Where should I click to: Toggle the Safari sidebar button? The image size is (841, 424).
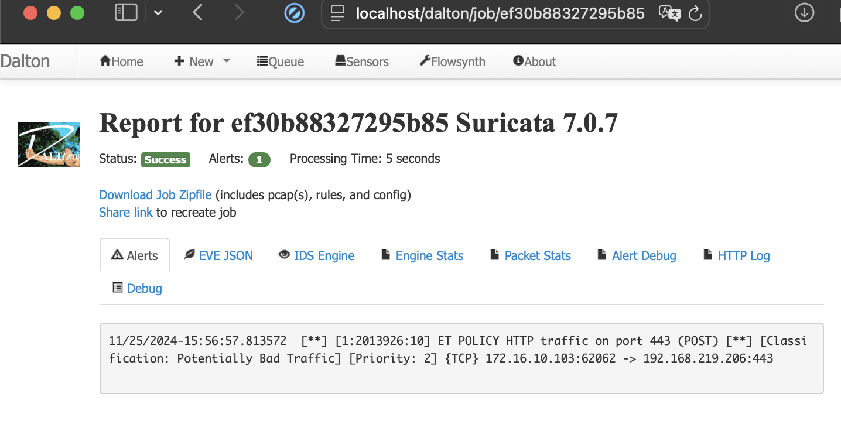pyautogui.click(x=126, y=13)
